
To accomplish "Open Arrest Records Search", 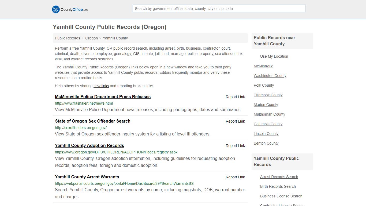I will click(x=279, y=177).
